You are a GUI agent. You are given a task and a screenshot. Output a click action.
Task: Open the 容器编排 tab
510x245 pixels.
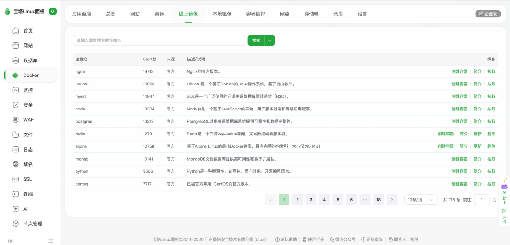point(255,14)
